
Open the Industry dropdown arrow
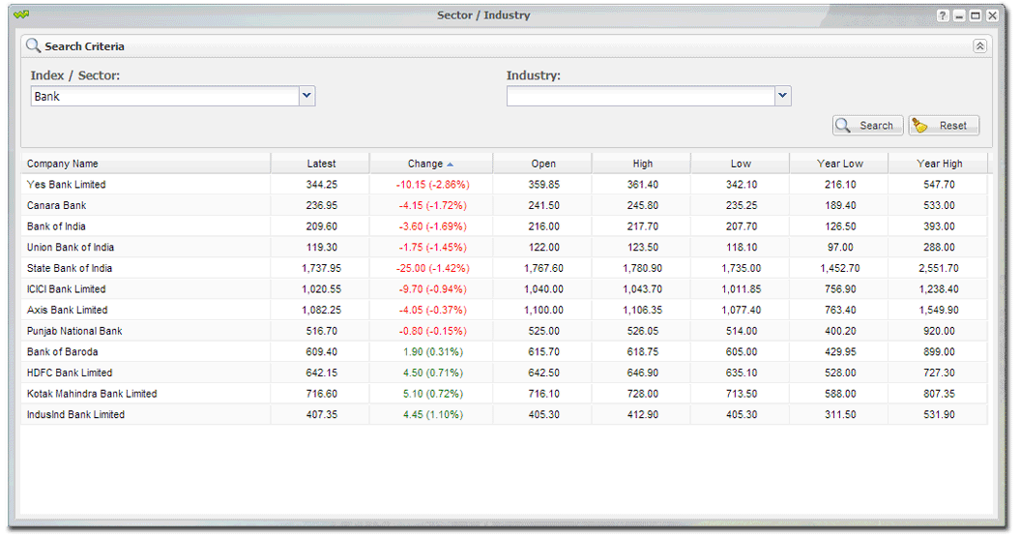[782, 96]
